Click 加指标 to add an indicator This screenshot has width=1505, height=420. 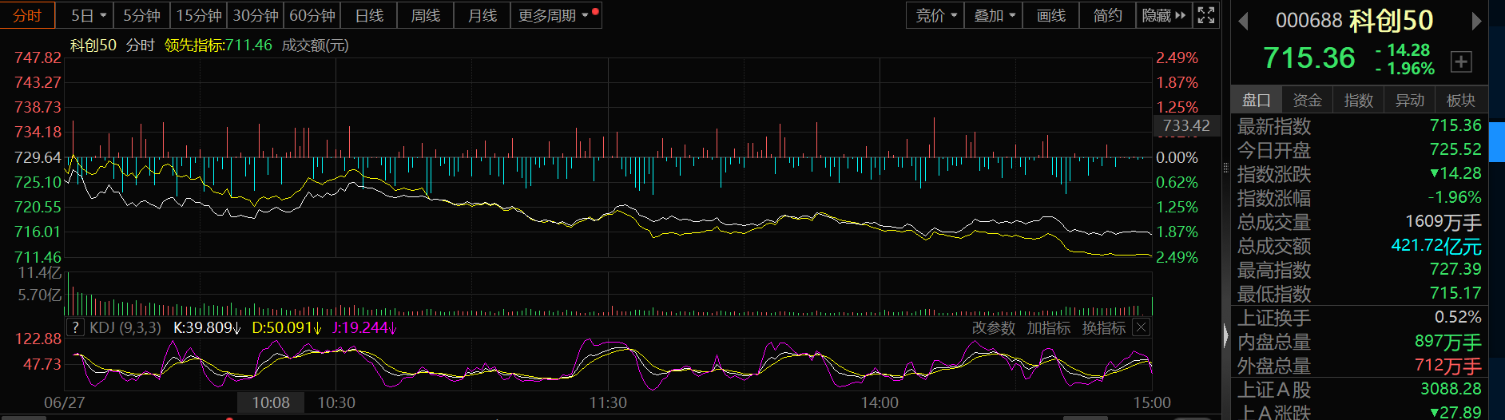tap(1049, 327)
